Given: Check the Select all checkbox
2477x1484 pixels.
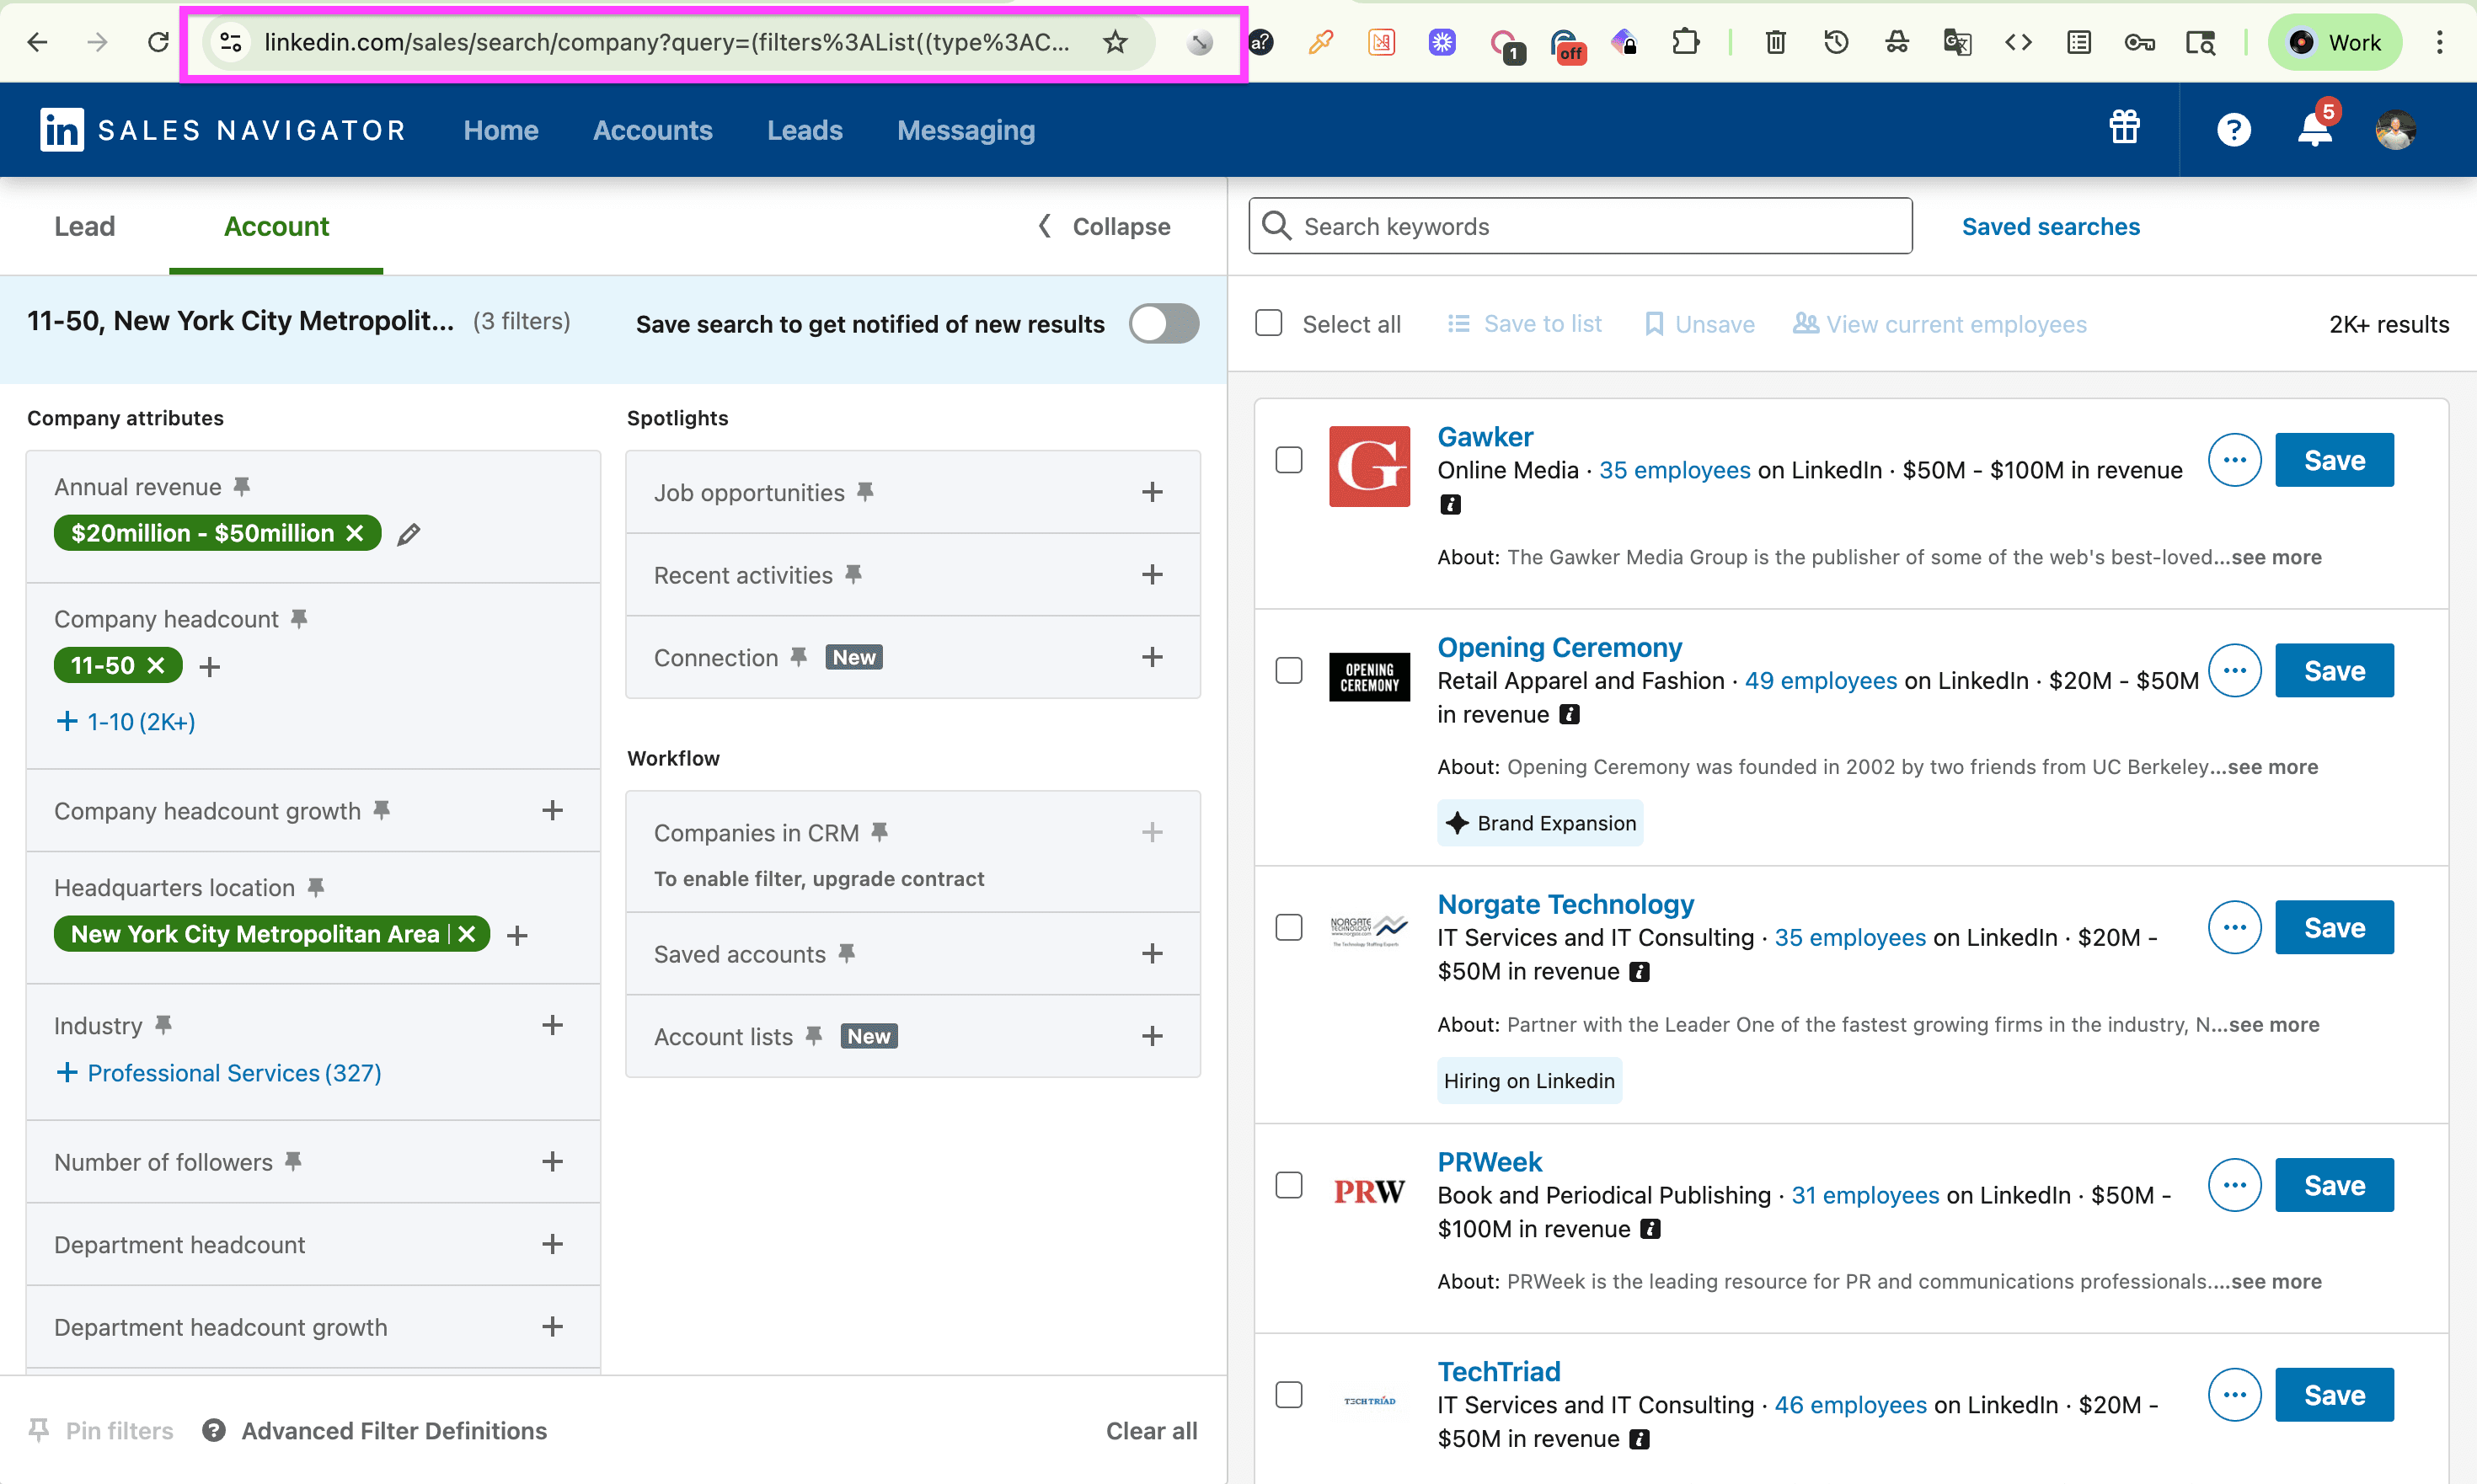Looking at the screenshot, I should [x=1269, y=324].
